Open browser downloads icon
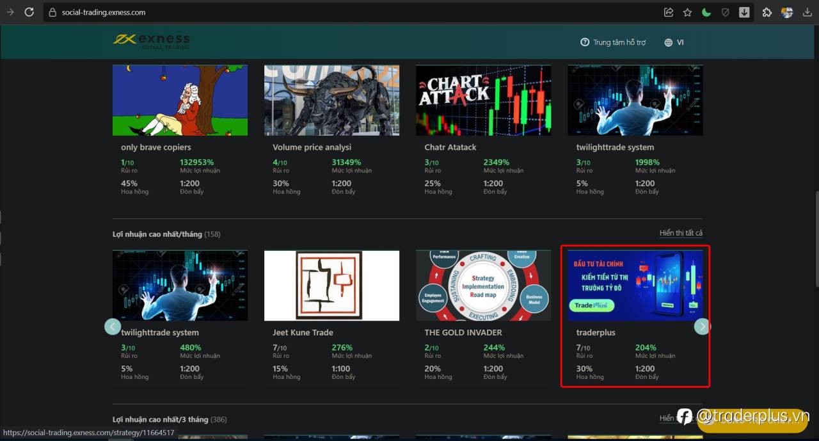 [x=806, y=12]
